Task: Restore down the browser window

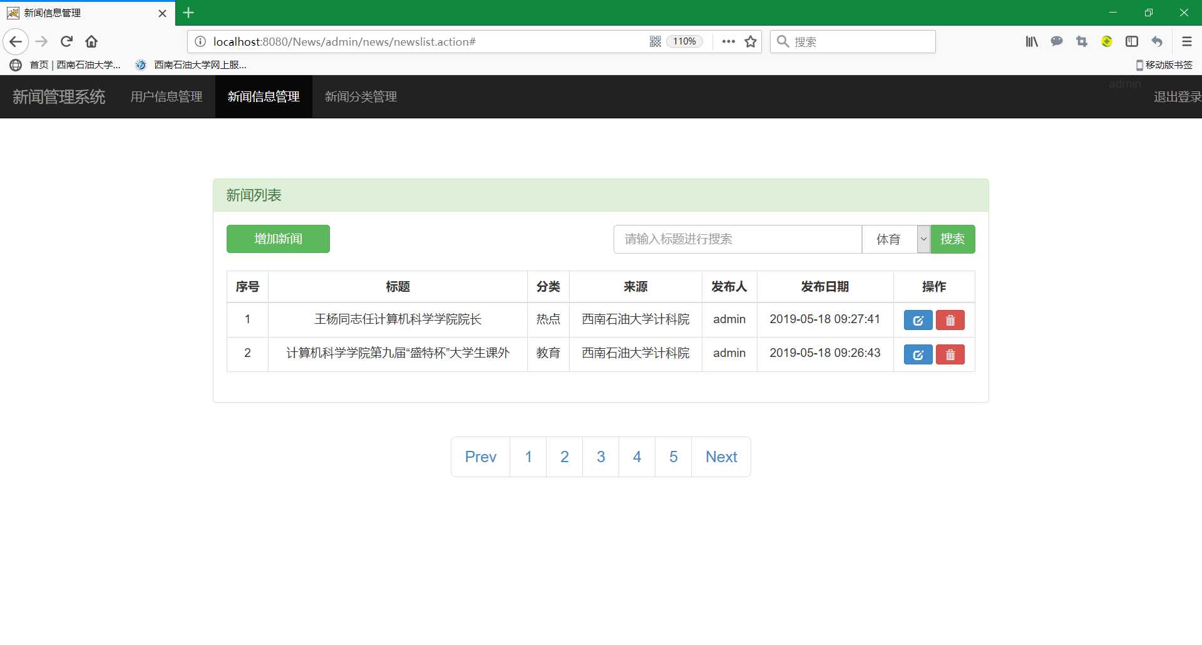Action: coord(1148,13)
